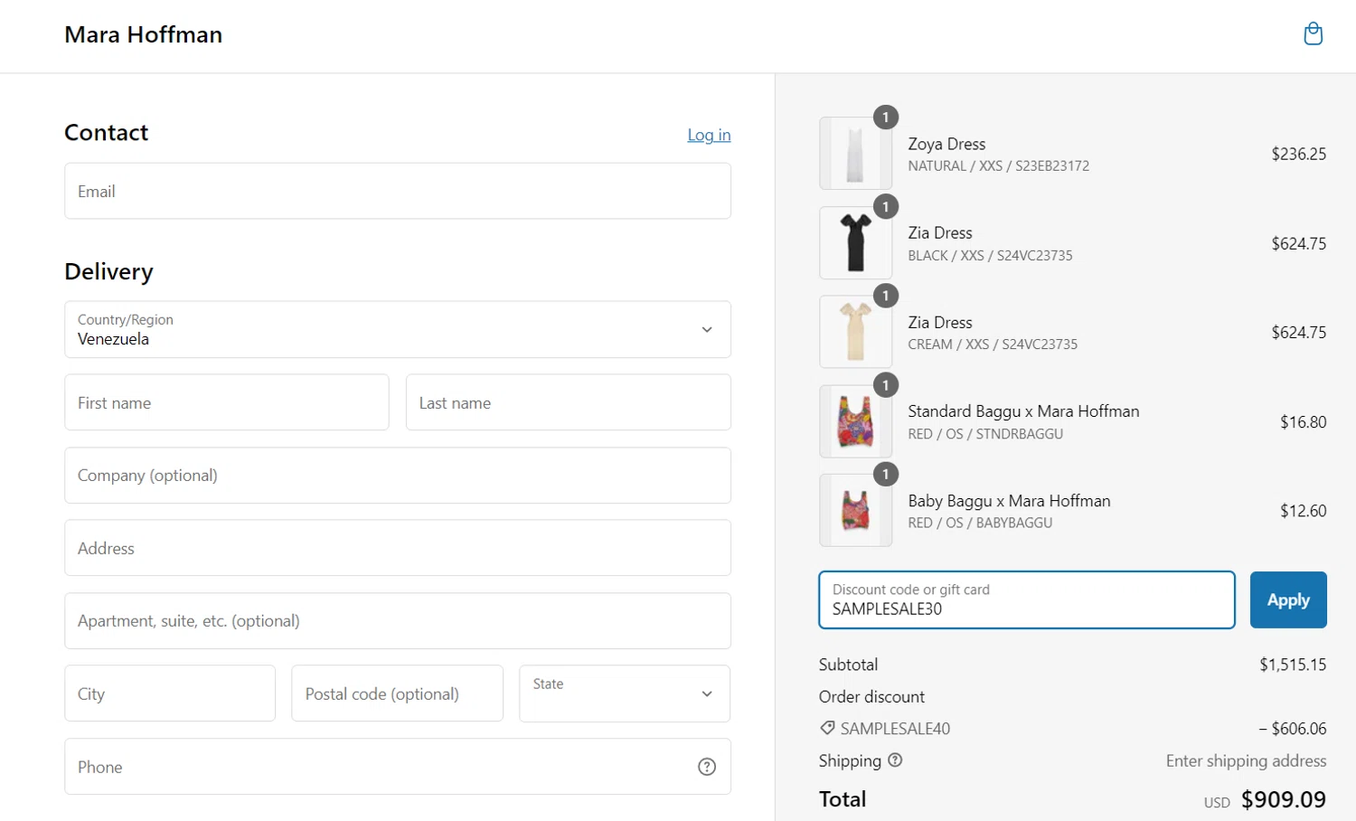Screen dimensions: 1356x821
Task: Click the Phone input field
Action: click(x=398, y=767)
